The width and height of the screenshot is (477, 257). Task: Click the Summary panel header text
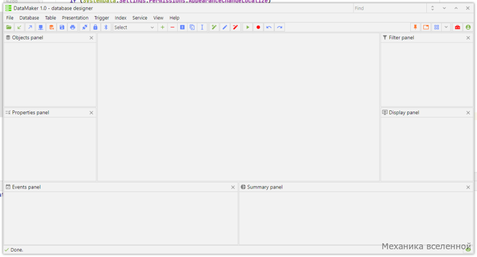pyautogui.click(x=265, y=187)
